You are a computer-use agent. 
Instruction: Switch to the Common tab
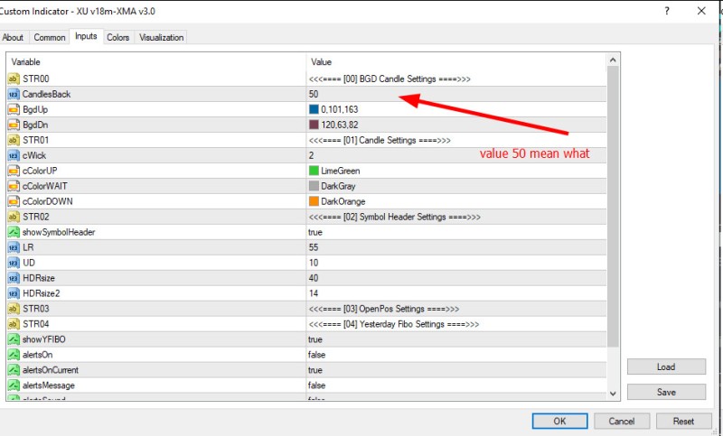(50, 37)
